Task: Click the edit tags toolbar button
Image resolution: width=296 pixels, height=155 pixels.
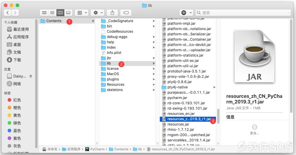Action: coord(126,13)
